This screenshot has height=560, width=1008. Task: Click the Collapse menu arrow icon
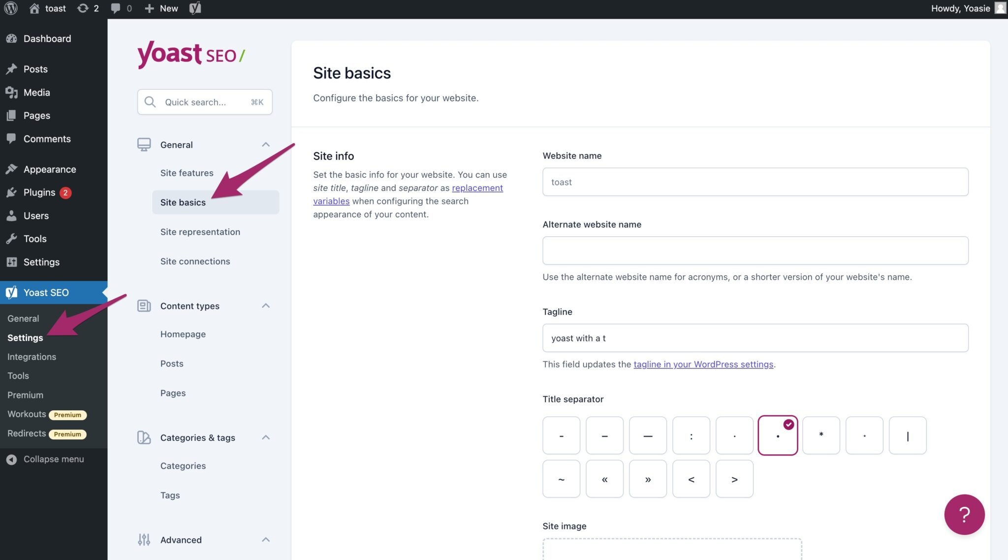click(11, 460)
